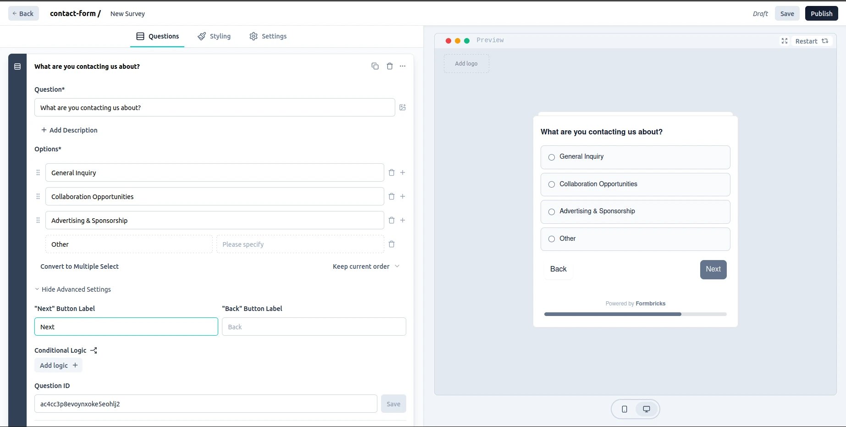Click the question type icon in dark sidebar
The width and height of the screenshot is (846, 427).
click(x=17, y=67)
